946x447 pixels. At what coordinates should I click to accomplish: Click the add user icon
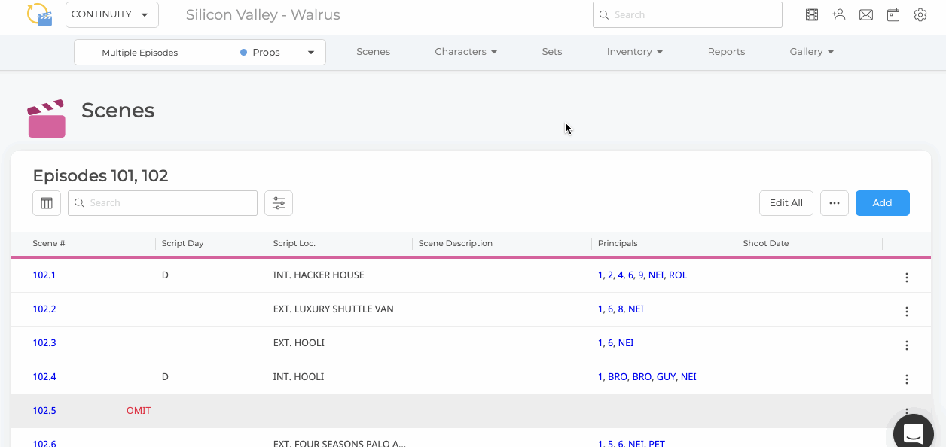[x=839, y=14]
